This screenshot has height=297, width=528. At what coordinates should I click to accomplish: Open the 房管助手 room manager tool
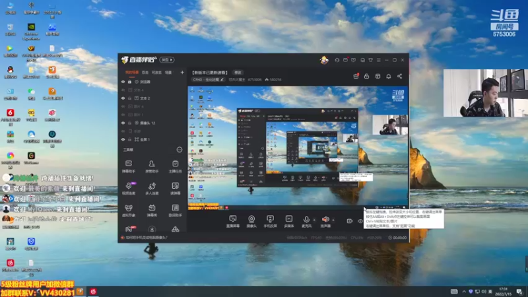152,166
